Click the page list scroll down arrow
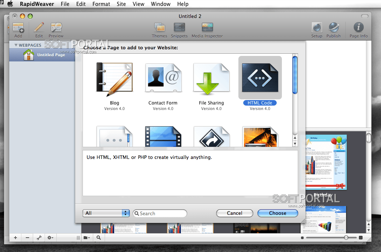The height and width of the screenshot is (252, 381). click(295, 143)
